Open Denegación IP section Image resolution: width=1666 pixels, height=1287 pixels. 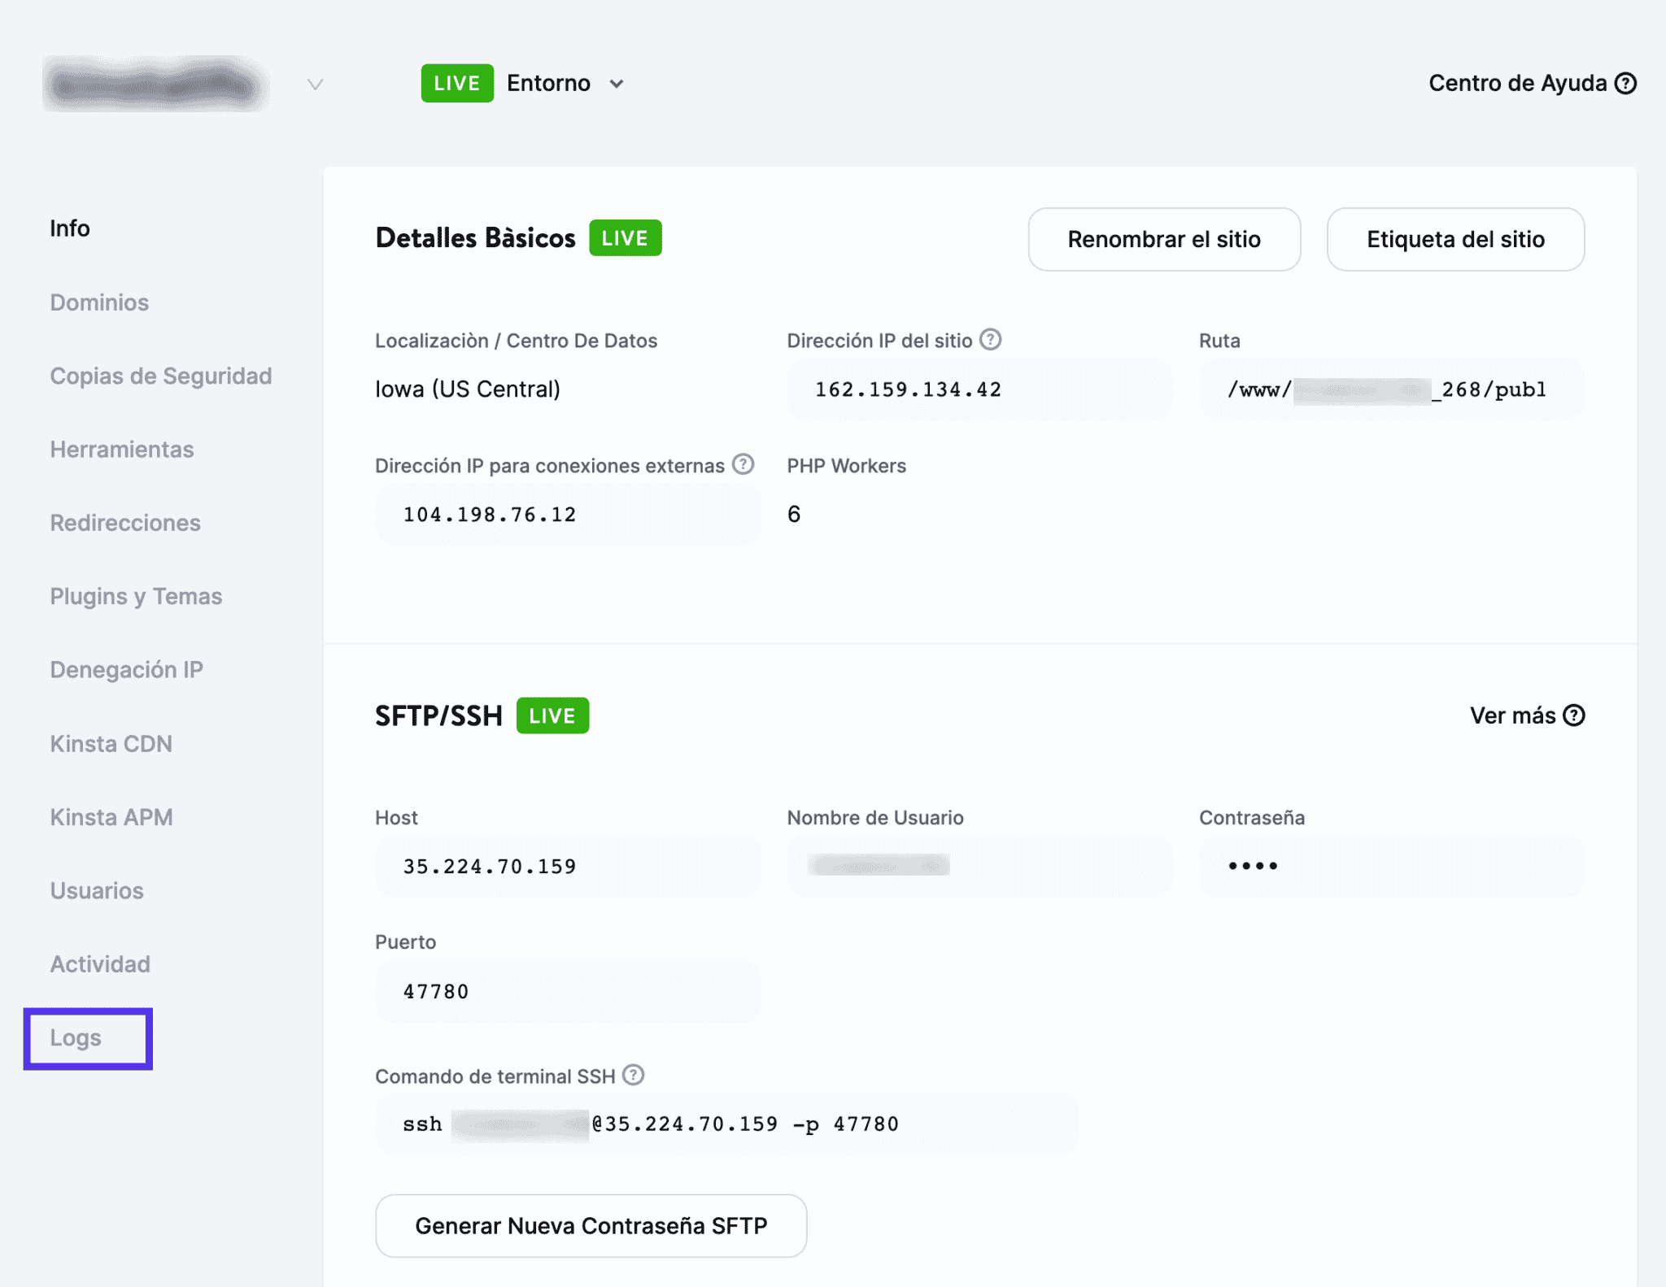click(x=127, y=670)
